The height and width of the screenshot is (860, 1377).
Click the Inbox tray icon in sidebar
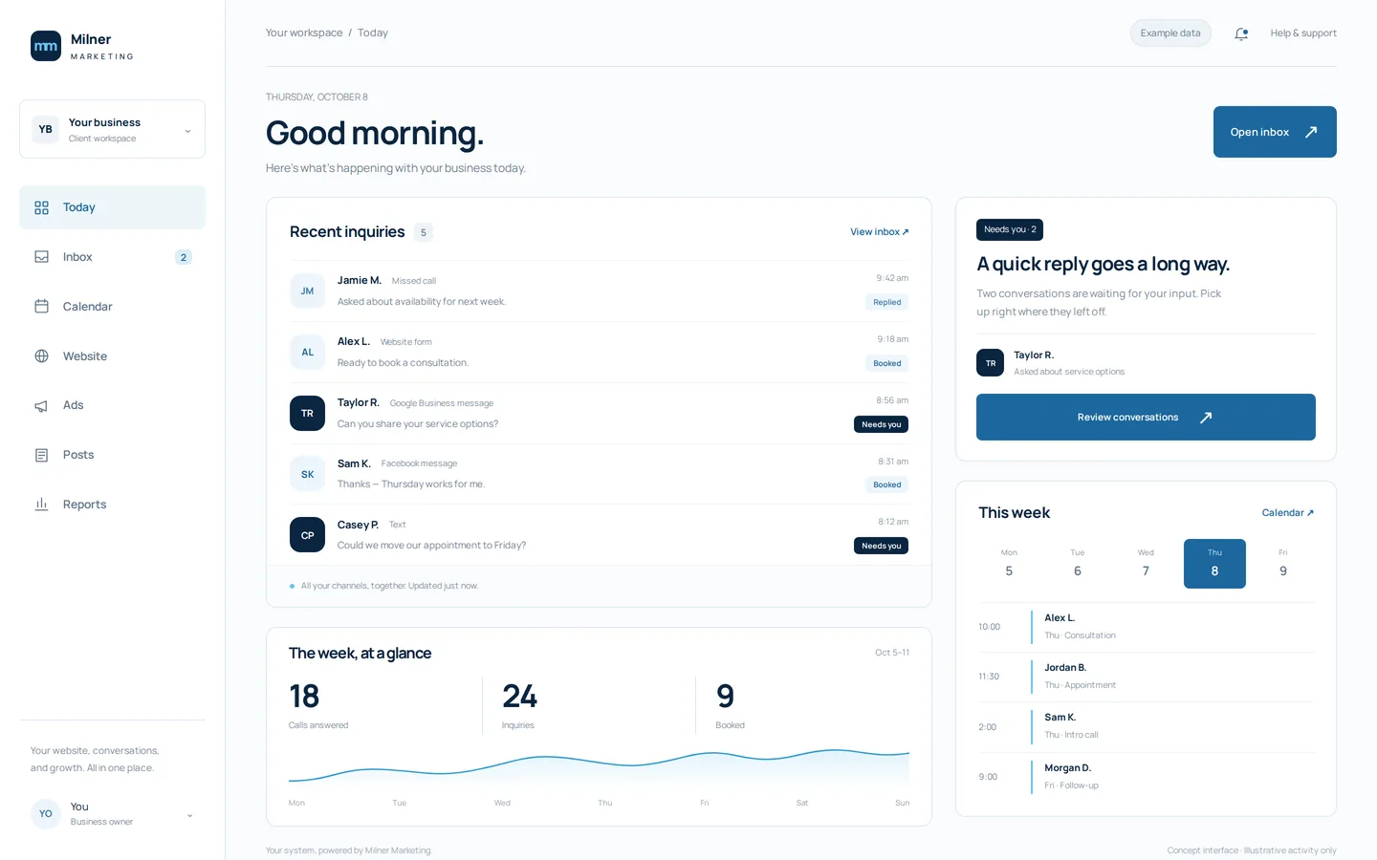point(41,257)
